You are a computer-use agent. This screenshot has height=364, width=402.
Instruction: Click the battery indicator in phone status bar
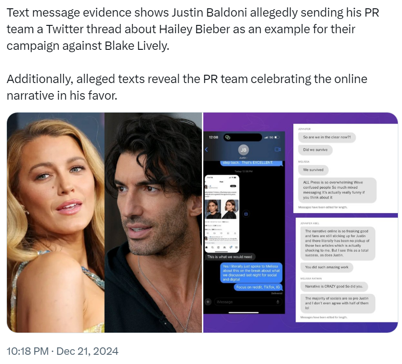click(x=277, y=137)
